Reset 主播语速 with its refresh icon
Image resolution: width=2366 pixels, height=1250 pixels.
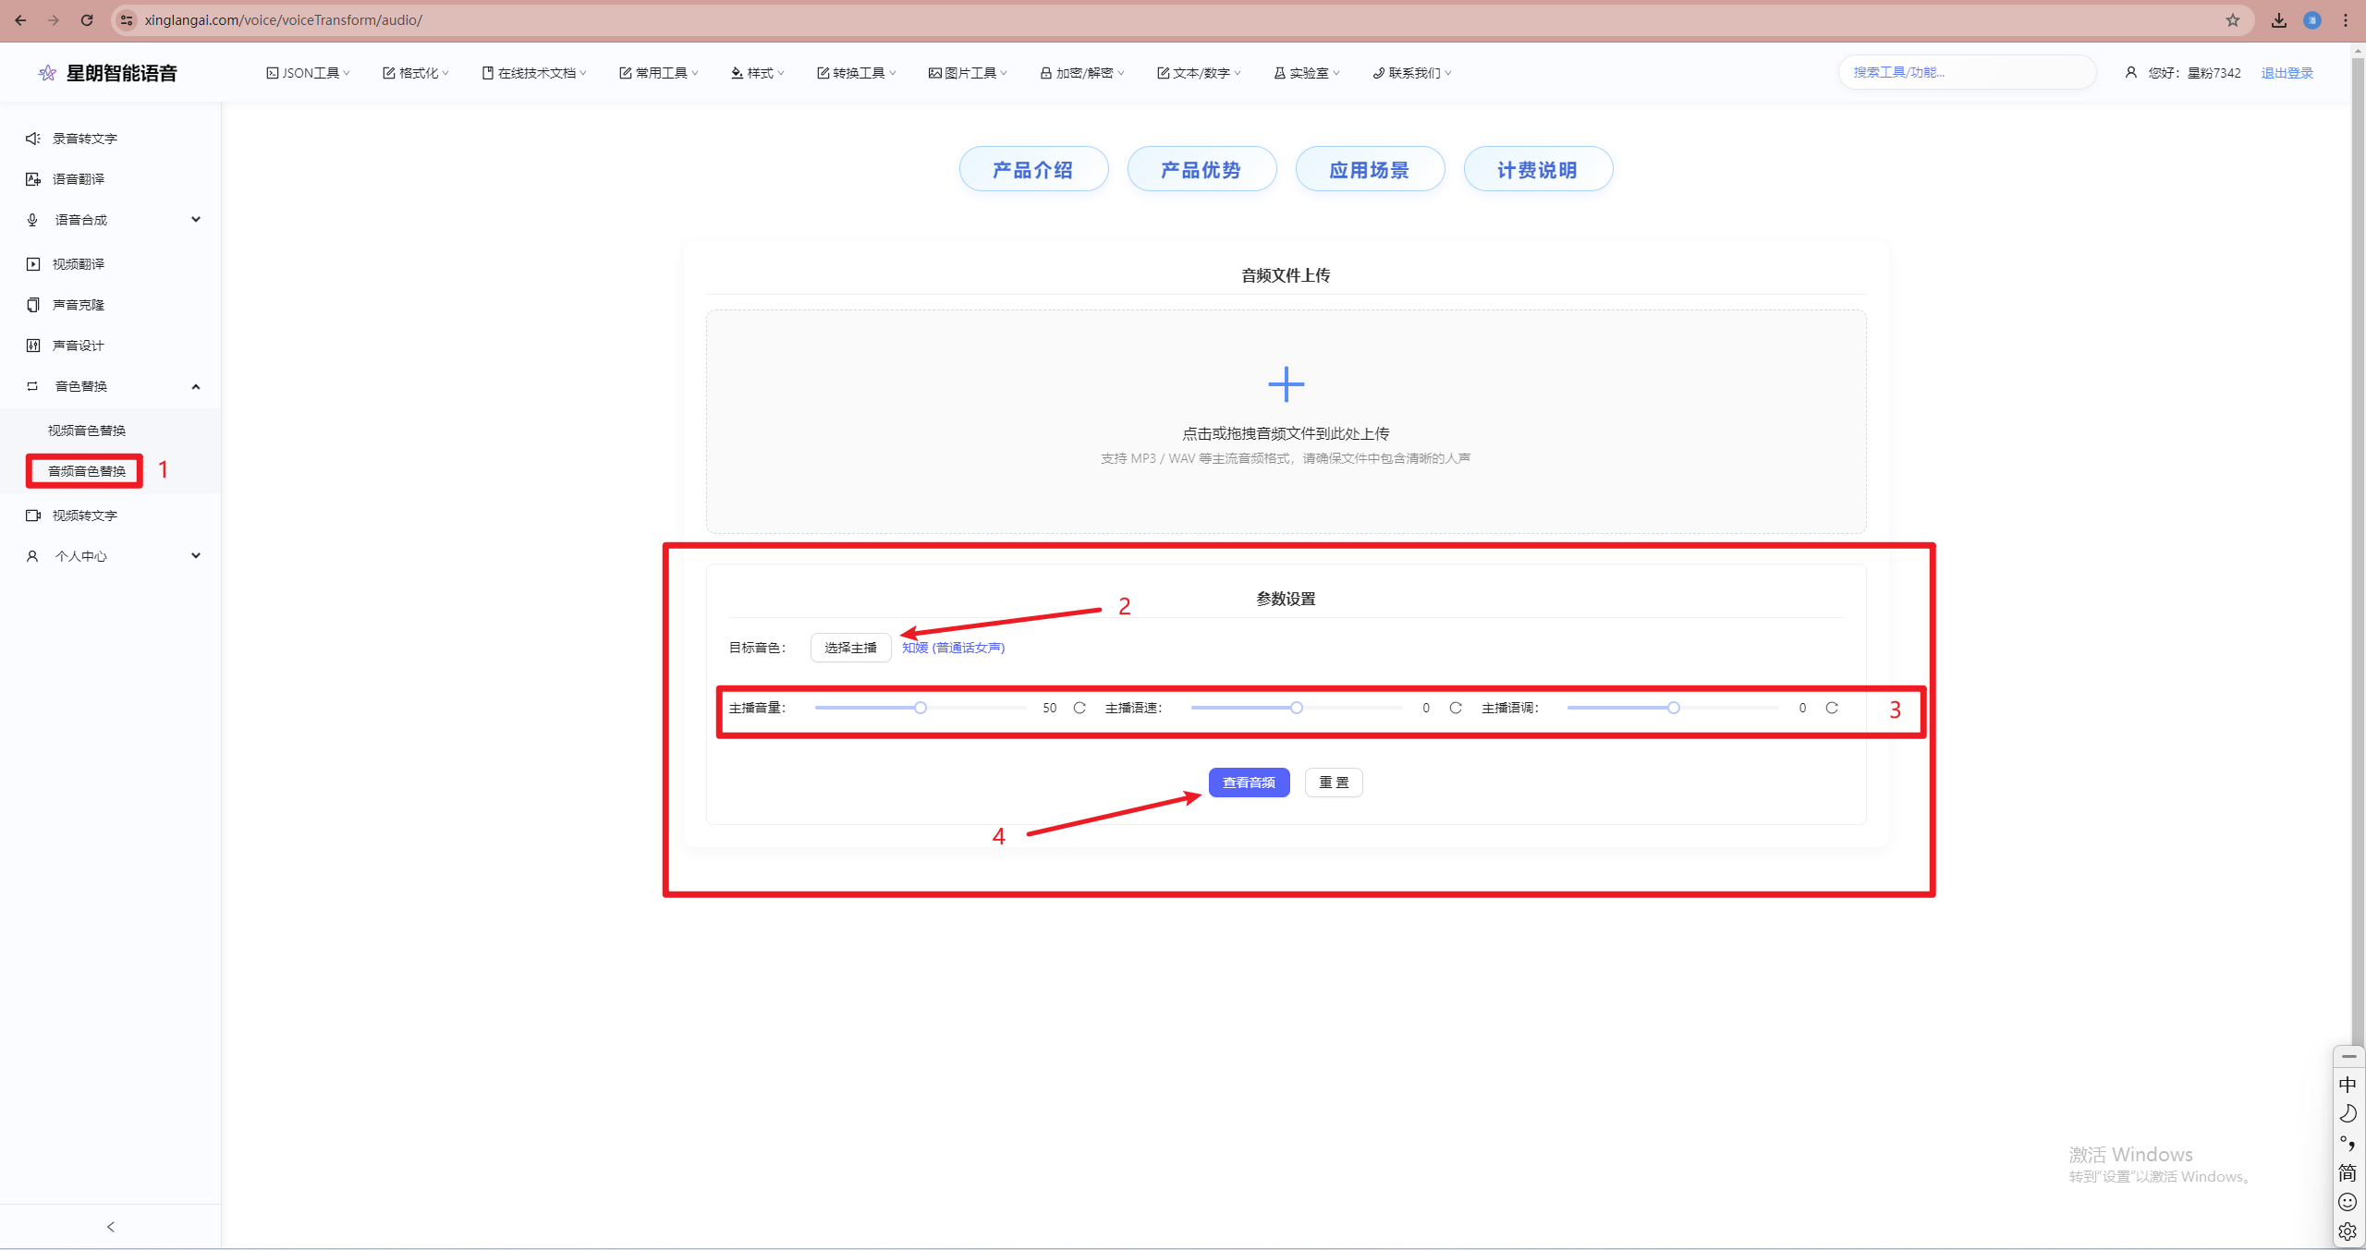click(1456, 708)
